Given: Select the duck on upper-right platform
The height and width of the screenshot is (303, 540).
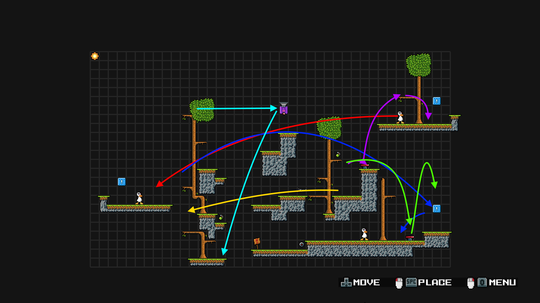Looking at the screenshot, I should point(400,118).
